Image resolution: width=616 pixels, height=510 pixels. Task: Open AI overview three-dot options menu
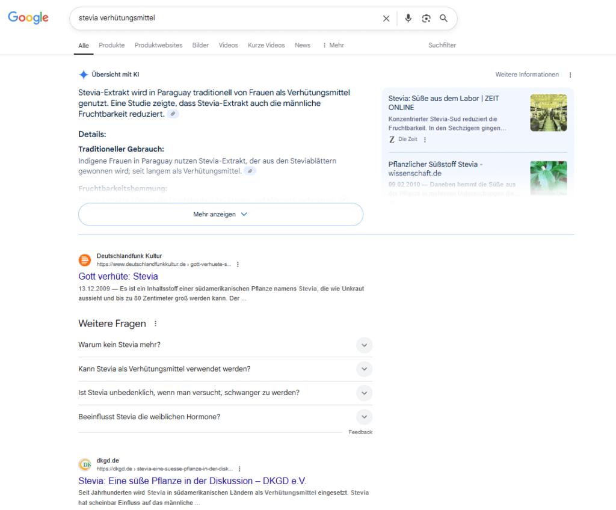coord(570,75)
